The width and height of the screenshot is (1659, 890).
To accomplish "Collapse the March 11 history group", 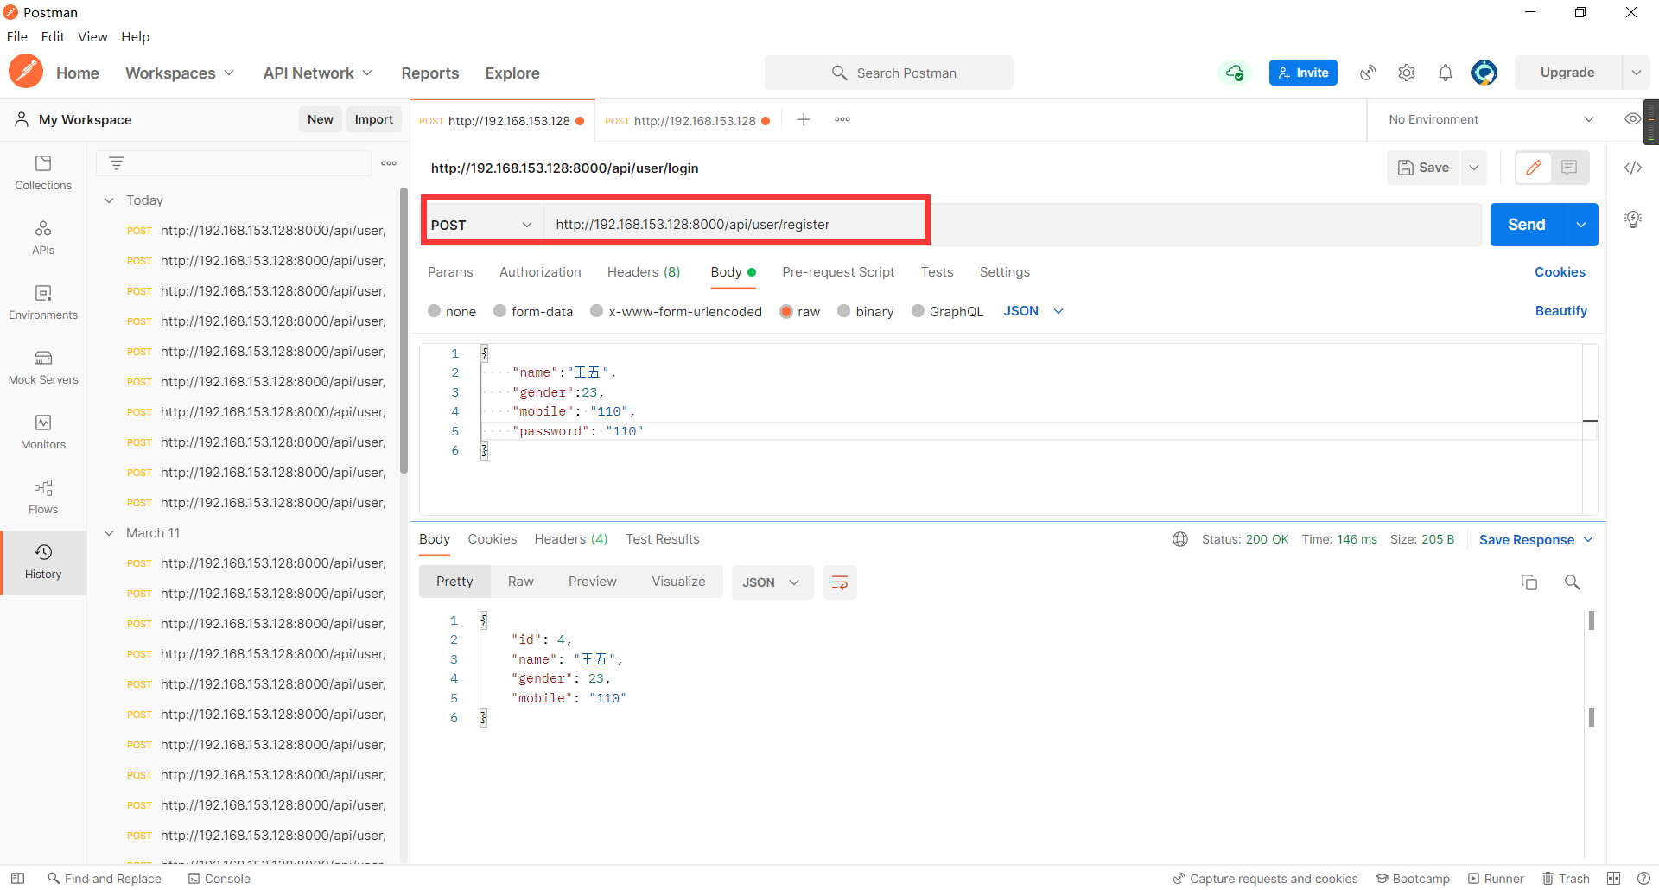I will (109, 533).
